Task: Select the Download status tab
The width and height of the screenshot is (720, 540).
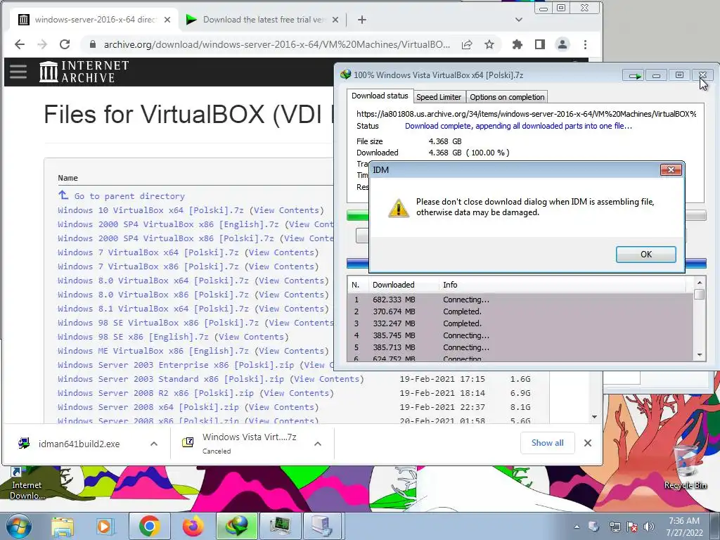Action: [x=380, y=96]
